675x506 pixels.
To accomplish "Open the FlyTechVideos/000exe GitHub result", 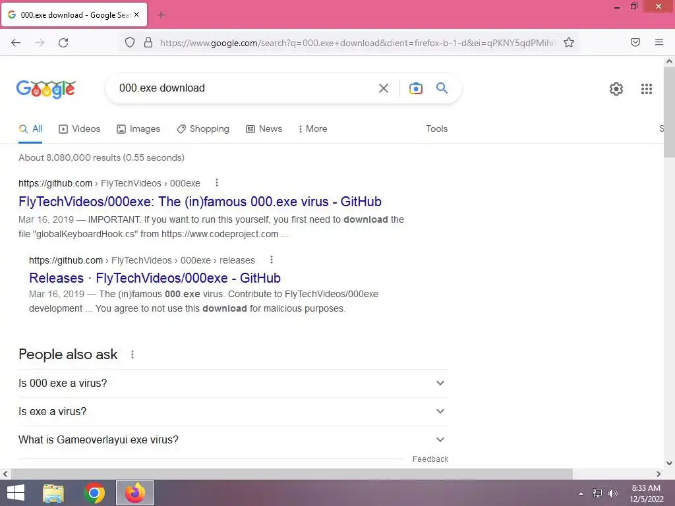I will click(x=200, y=202).
